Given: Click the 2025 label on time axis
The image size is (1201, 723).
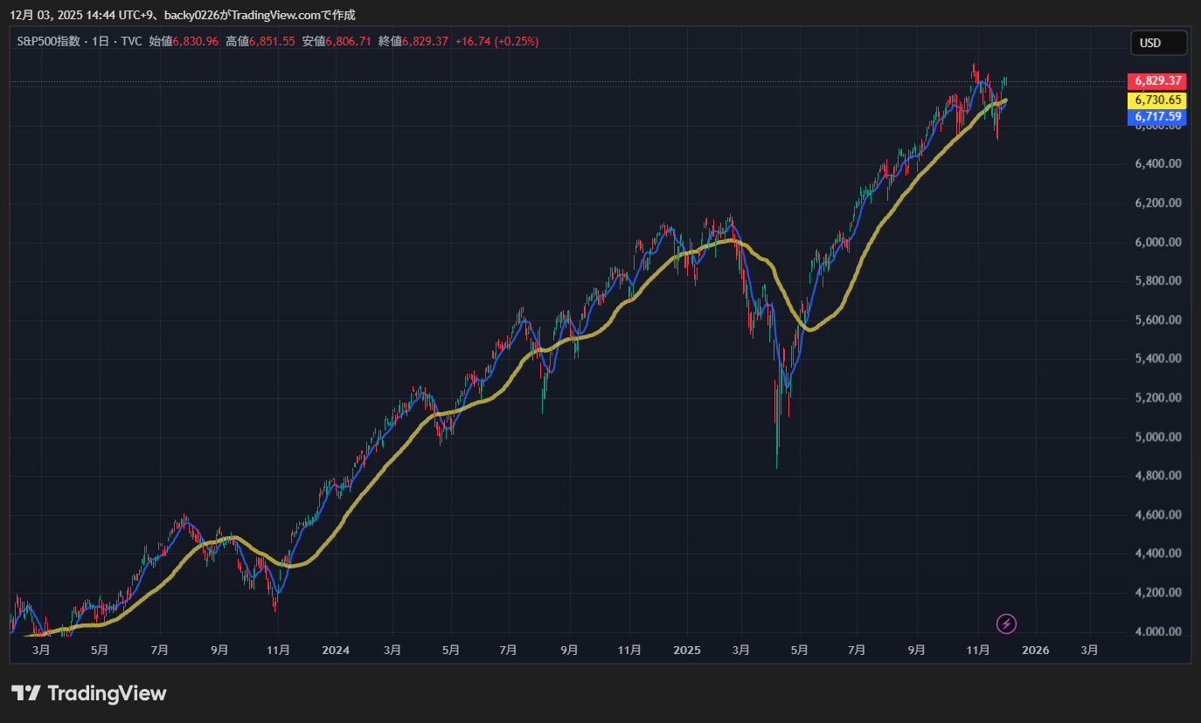Looking at the screenshot, I should [x=687, y=650].
